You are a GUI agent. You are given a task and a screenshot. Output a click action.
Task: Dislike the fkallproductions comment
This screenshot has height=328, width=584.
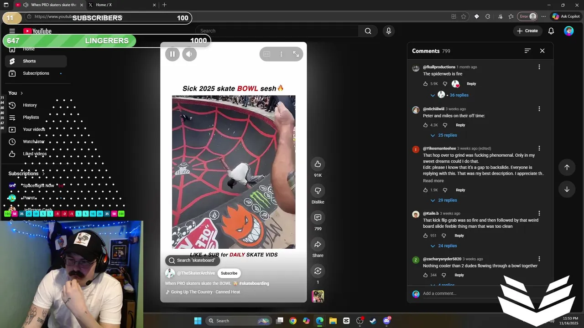(445, 84)
